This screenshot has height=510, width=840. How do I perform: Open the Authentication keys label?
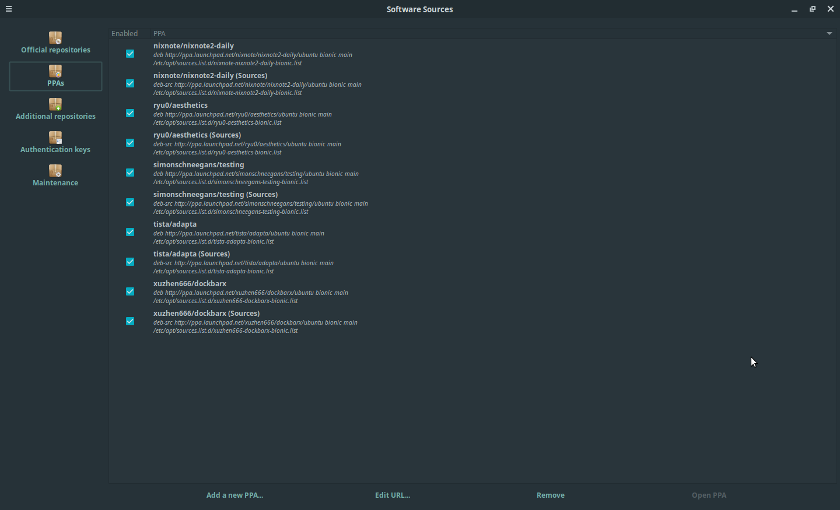55,150
